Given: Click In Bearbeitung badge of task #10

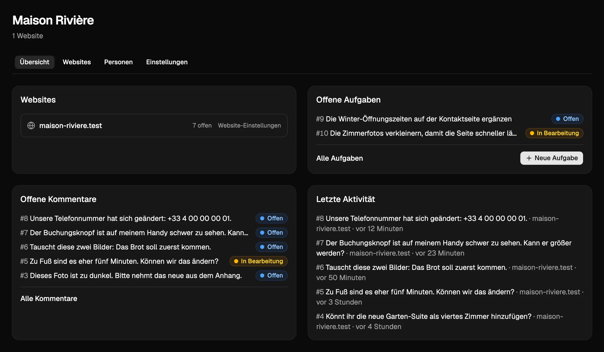Looking at the screenshot, I should point(554,133).
